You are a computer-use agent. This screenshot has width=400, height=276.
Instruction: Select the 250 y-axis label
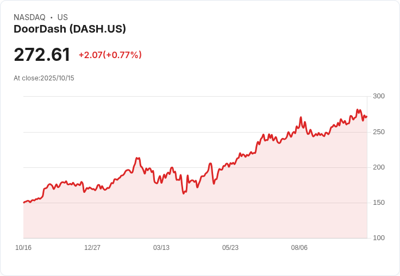coord(379,132)
